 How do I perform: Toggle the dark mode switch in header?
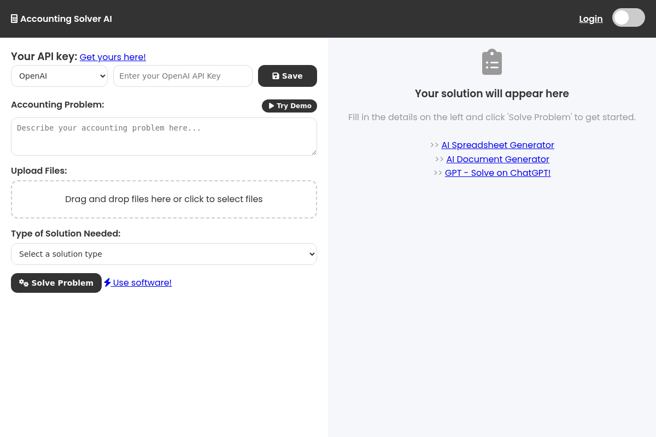(629, 17)
